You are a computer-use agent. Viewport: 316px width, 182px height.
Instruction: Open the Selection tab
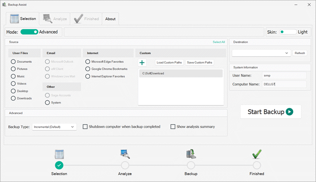(x=22, y=19)
